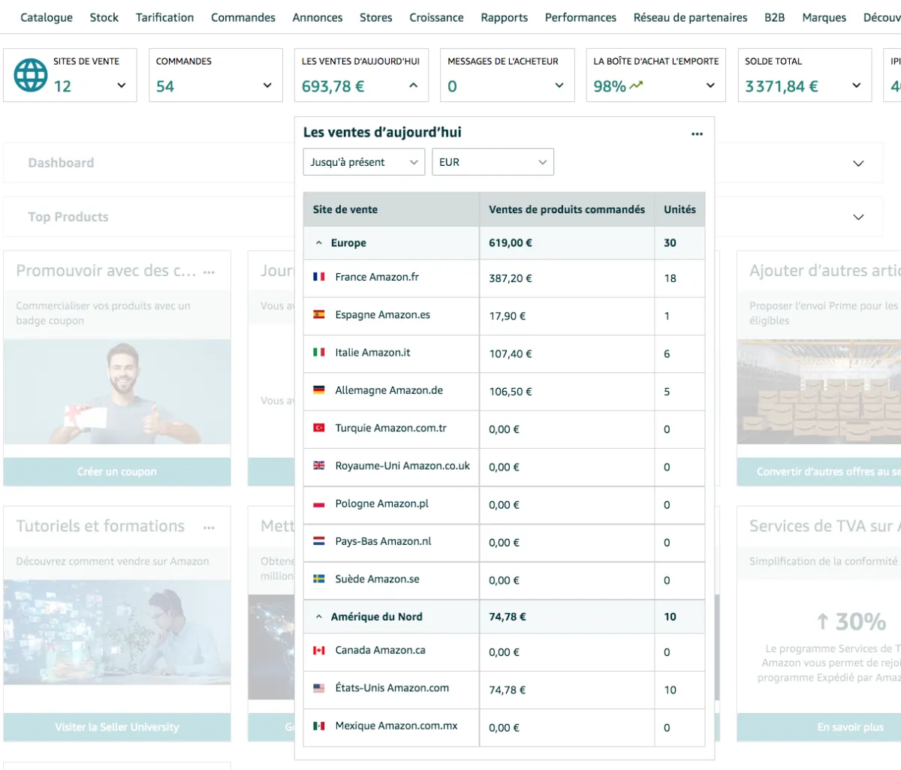
Task: Expand the Dashboard section chevron
Action: click(859, 163)
